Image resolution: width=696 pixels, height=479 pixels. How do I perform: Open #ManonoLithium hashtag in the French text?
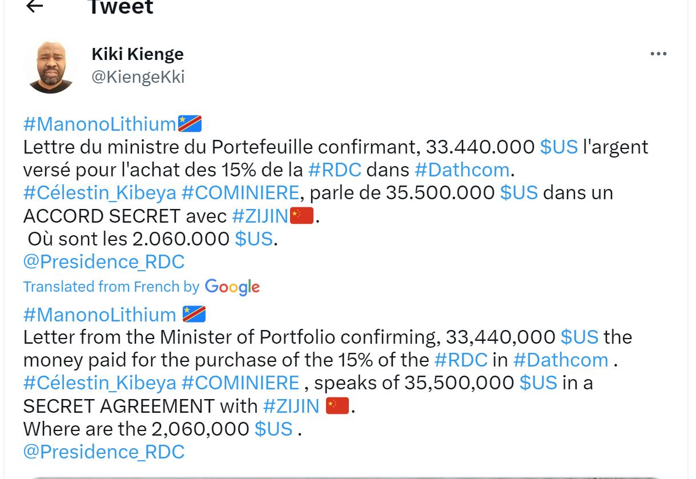point(100,124)
